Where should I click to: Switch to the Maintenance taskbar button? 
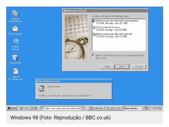point(96,108)
